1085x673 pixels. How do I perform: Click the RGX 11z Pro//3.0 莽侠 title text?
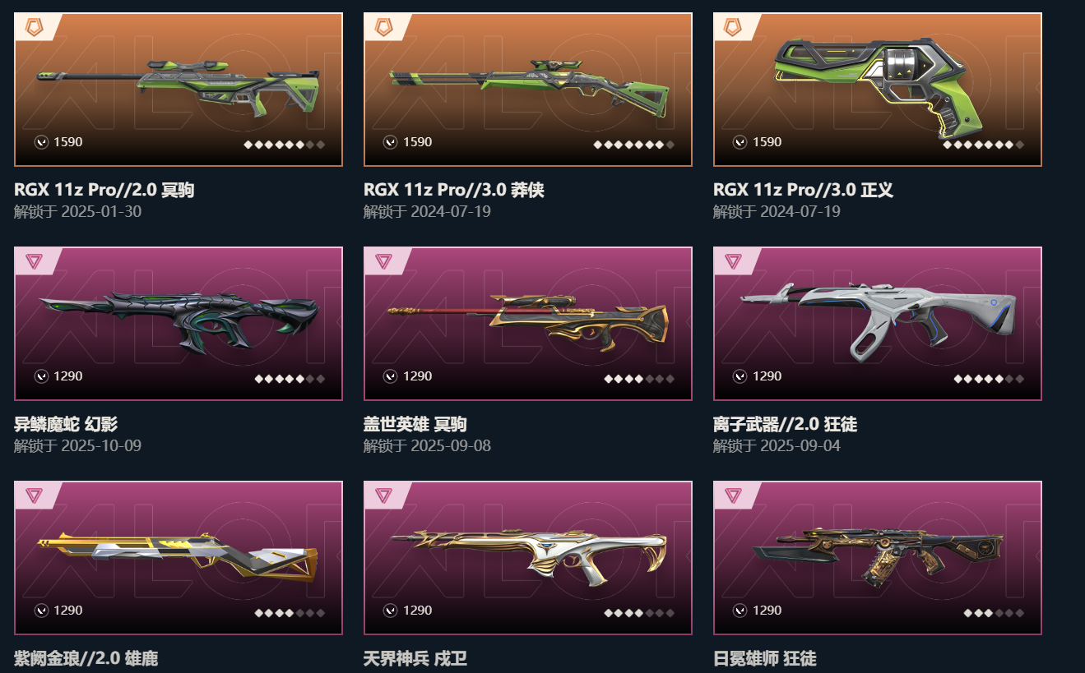[454, 191]
